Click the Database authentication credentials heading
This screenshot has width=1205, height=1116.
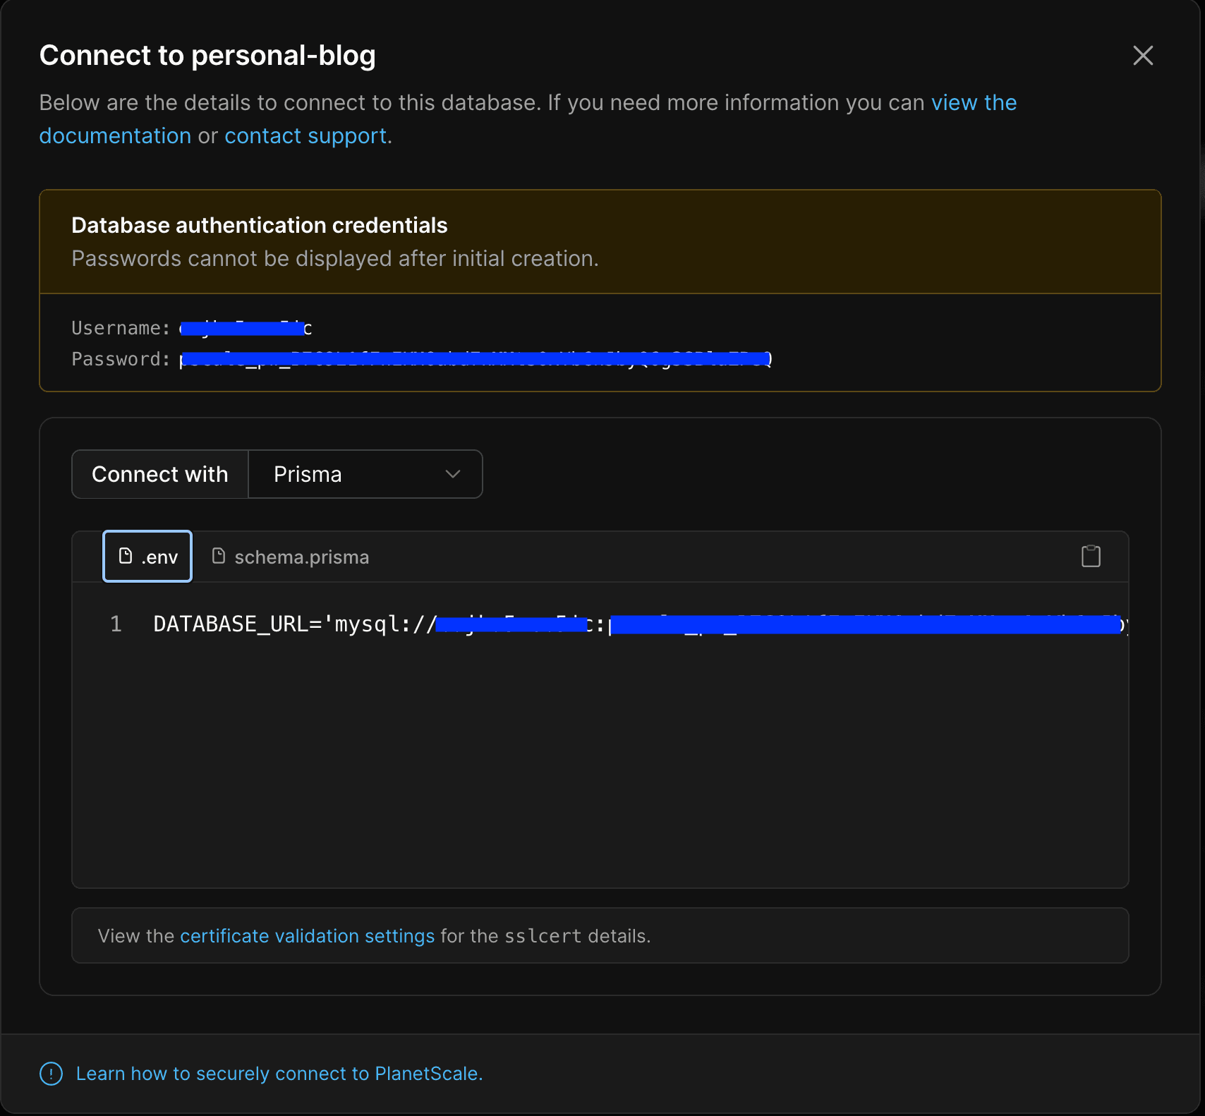(260, 225)
